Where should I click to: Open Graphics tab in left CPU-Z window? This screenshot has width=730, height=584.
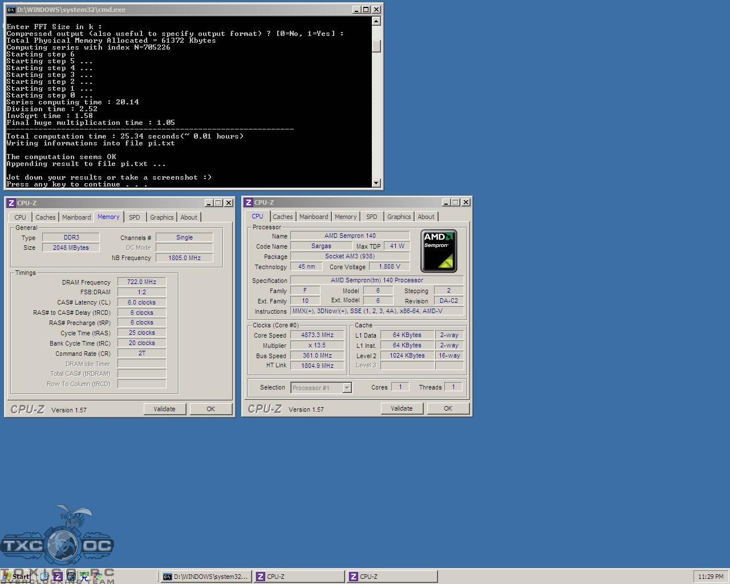162,217
